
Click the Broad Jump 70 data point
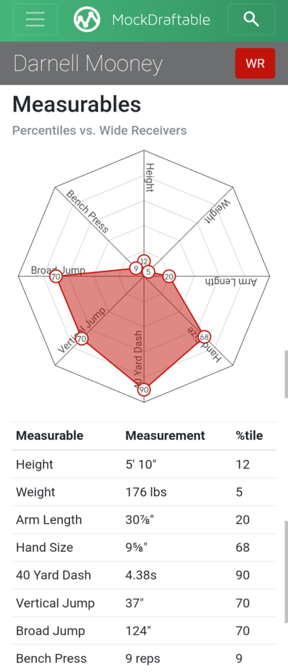[x=56, y=277]
